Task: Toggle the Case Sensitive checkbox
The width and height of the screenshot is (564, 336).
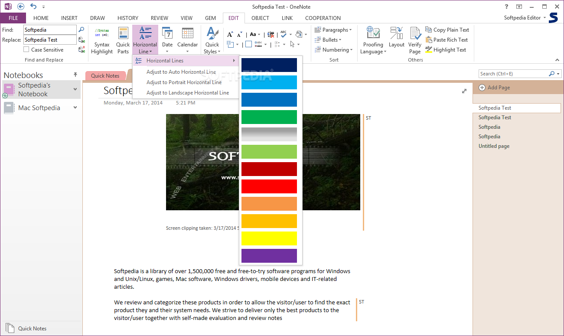Action: pyautogui.click(x=26, y=50)
